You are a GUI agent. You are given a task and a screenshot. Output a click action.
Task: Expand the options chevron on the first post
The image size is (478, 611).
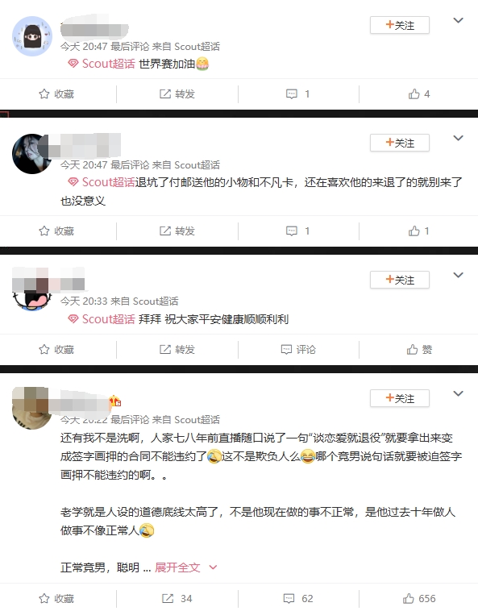tap(459, 20)
